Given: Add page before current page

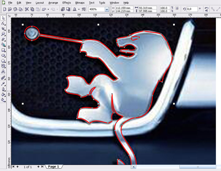Looking at the screenshot, I should [x=18, y=167].
